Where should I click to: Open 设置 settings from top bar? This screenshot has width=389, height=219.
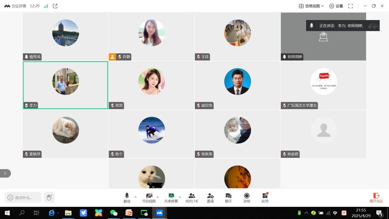(336, 6)
